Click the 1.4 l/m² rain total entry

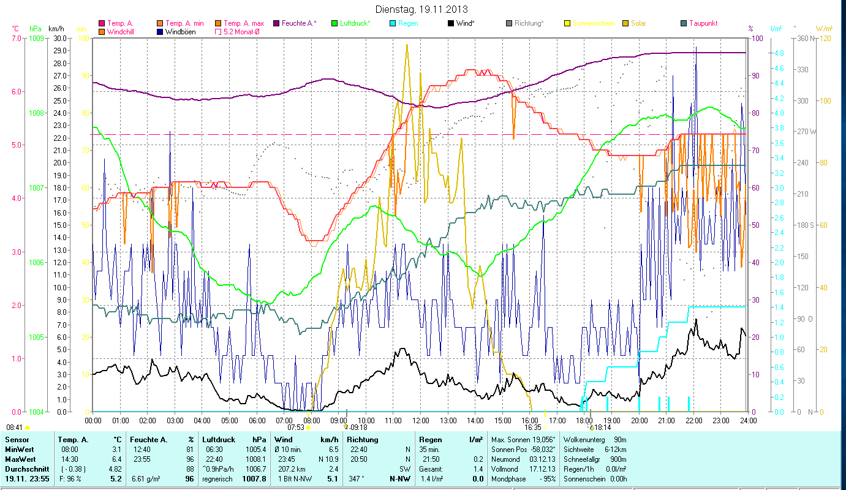(x=431, y=479)
